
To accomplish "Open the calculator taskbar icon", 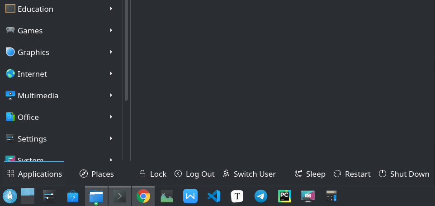I will click(x=331, y=197).
